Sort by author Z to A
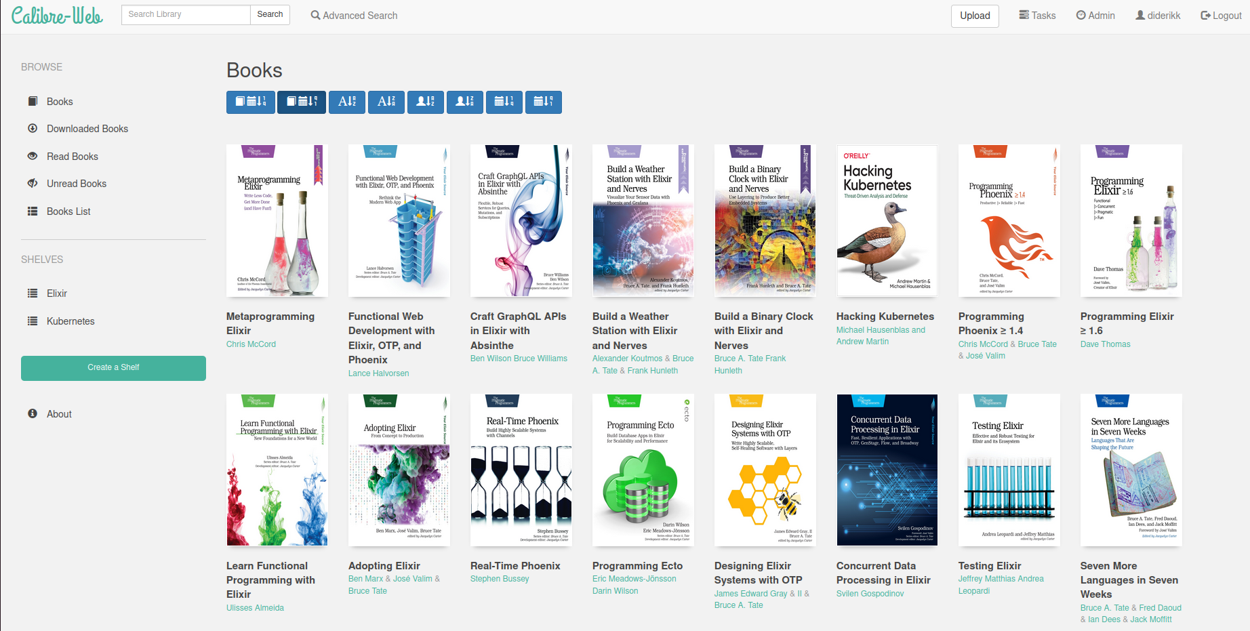The width and height of the screenshot is (1250, 631). (465, 102)
